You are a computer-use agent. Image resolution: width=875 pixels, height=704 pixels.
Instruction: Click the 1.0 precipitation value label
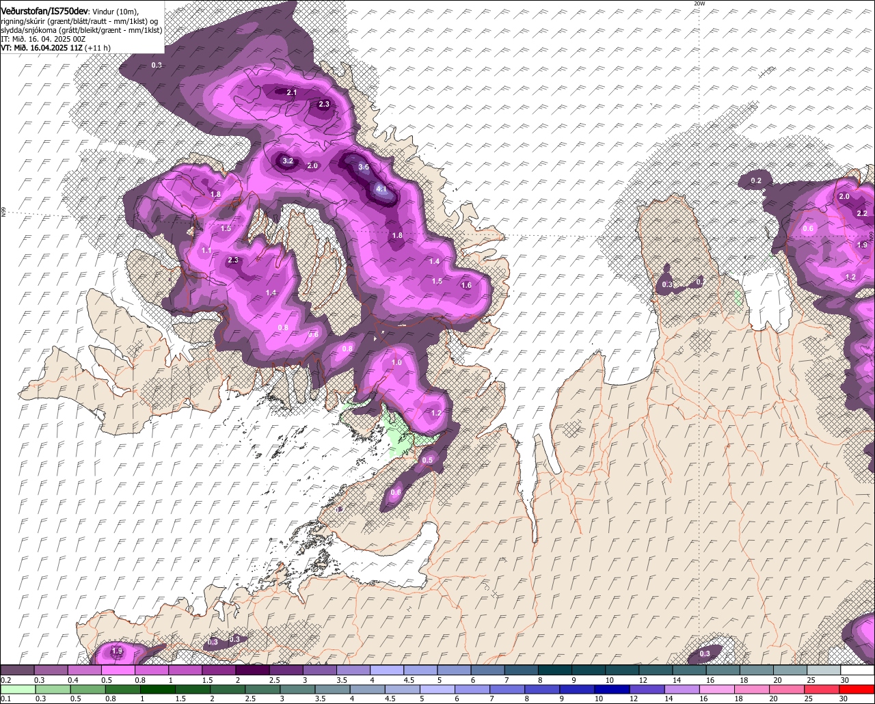pos(396,362)
